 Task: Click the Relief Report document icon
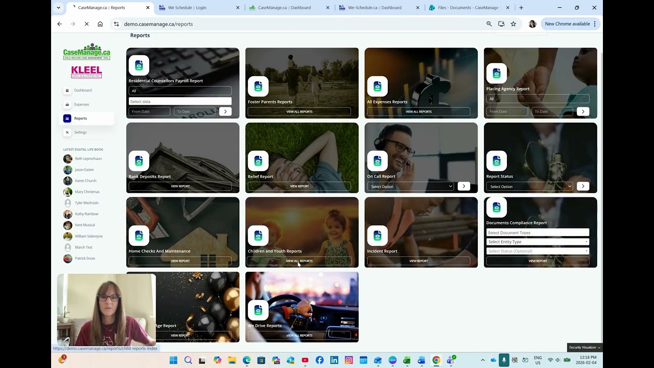click(258, 161)
